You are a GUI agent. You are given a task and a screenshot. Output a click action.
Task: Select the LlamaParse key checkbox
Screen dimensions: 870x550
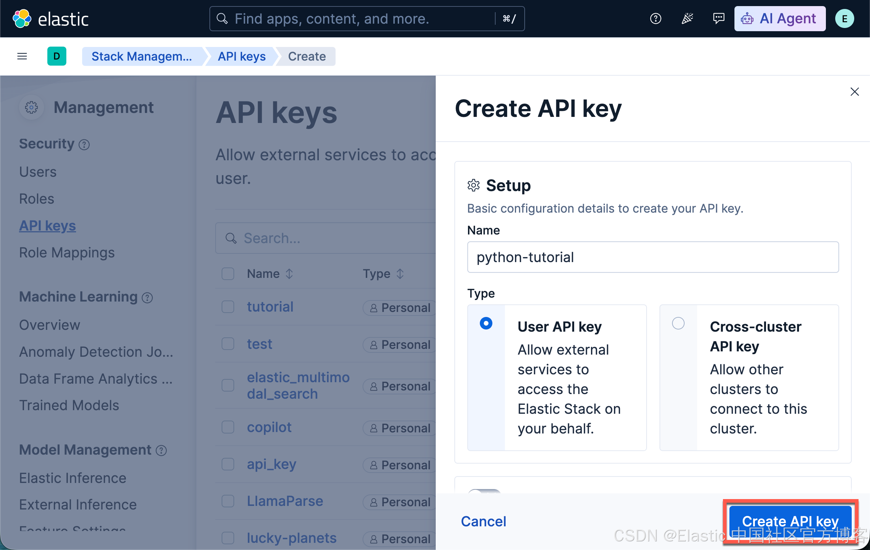228,501
